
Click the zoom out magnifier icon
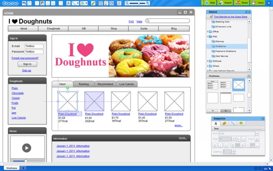[x=127, y=3]
